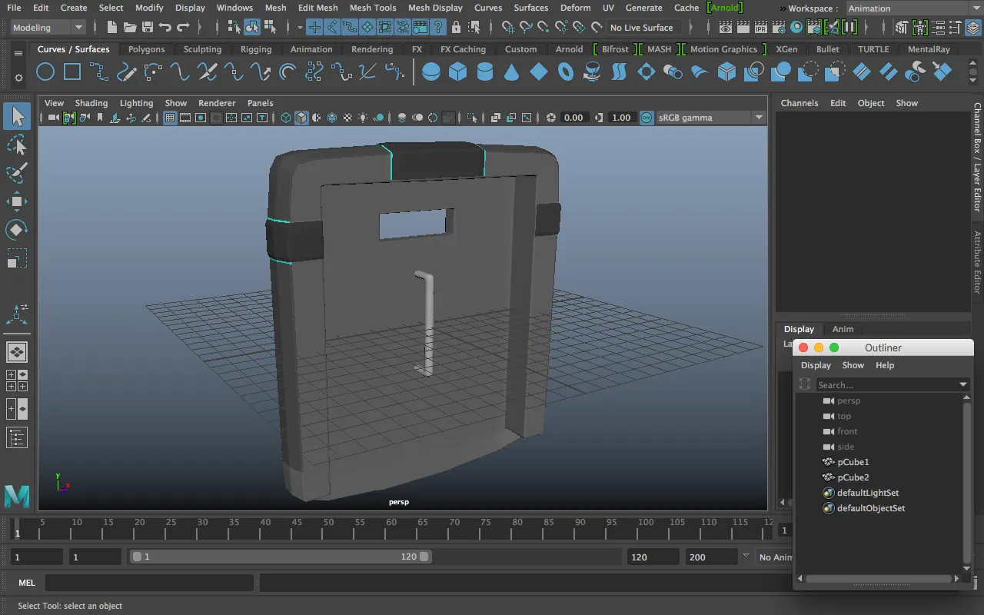
Task: Select pCube1 in the Outliner
Action: 853,462
